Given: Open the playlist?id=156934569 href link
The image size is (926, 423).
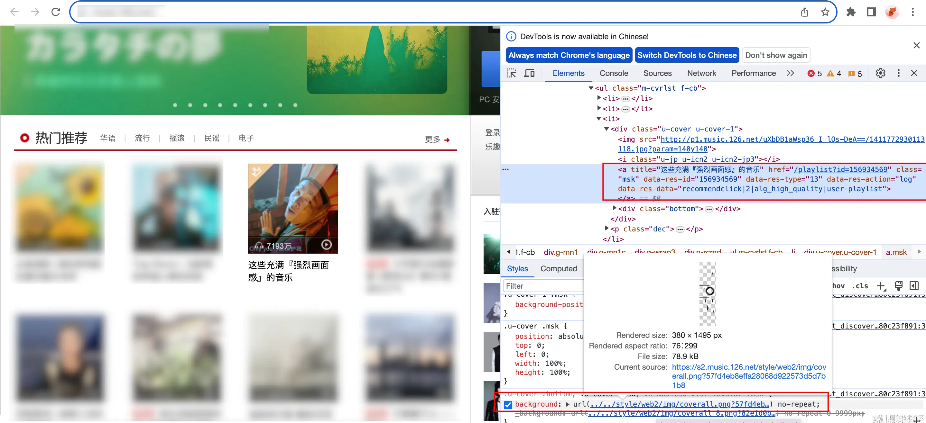Looking at the screenshot, I should [840, 169].
